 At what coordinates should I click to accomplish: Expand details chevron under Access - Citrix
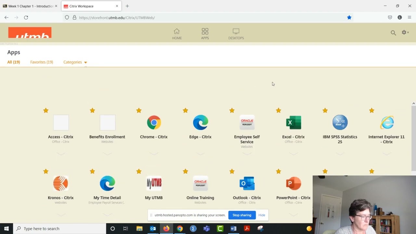[61, 154]
